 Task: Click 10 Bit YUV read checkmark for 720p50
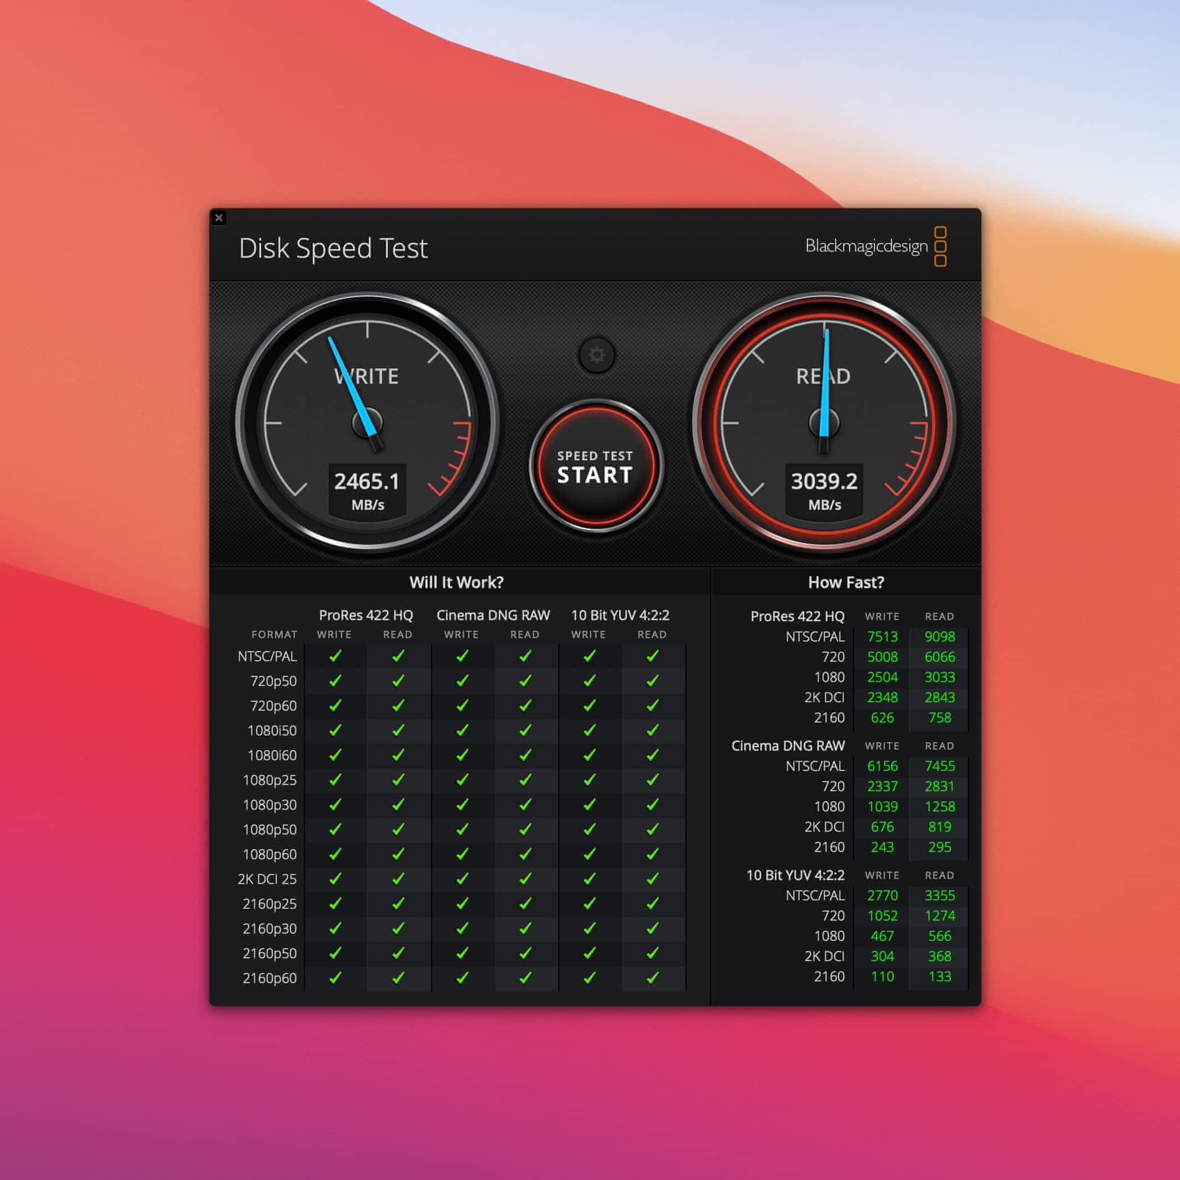pyautogui.click(x=652, y=680)
